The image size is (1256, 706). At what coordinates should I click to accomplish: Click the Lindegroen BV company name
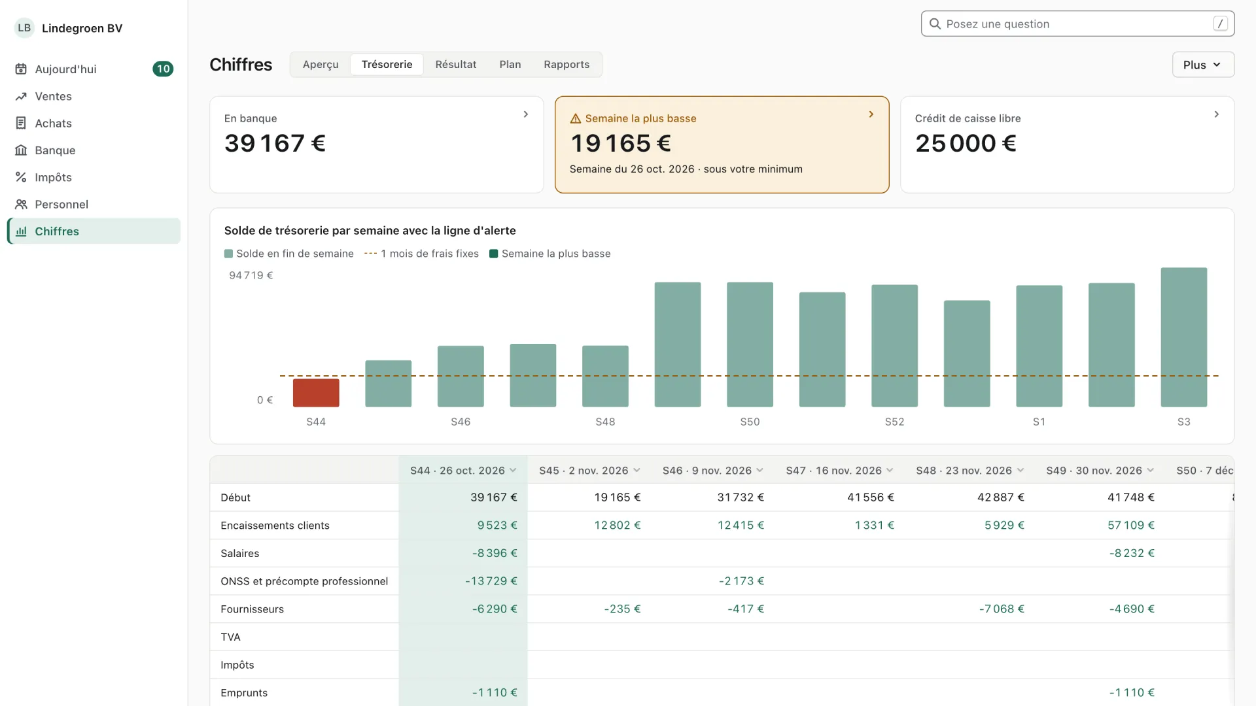pos(82,28)
